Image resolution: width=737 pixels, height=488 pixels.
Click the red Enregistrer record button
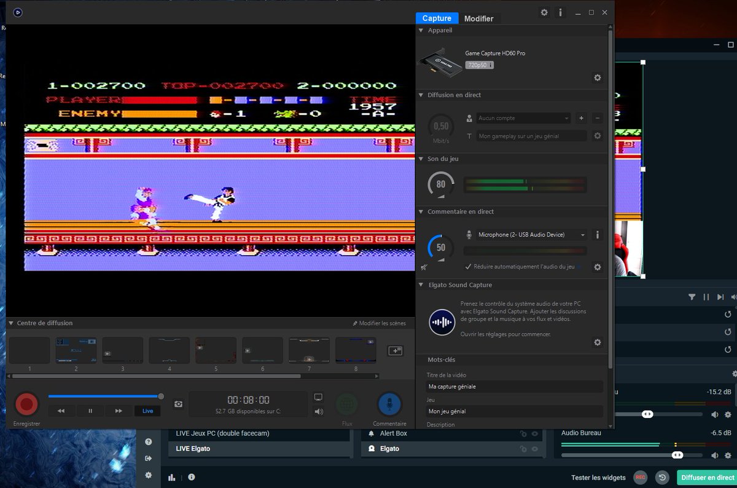(26, 404)
